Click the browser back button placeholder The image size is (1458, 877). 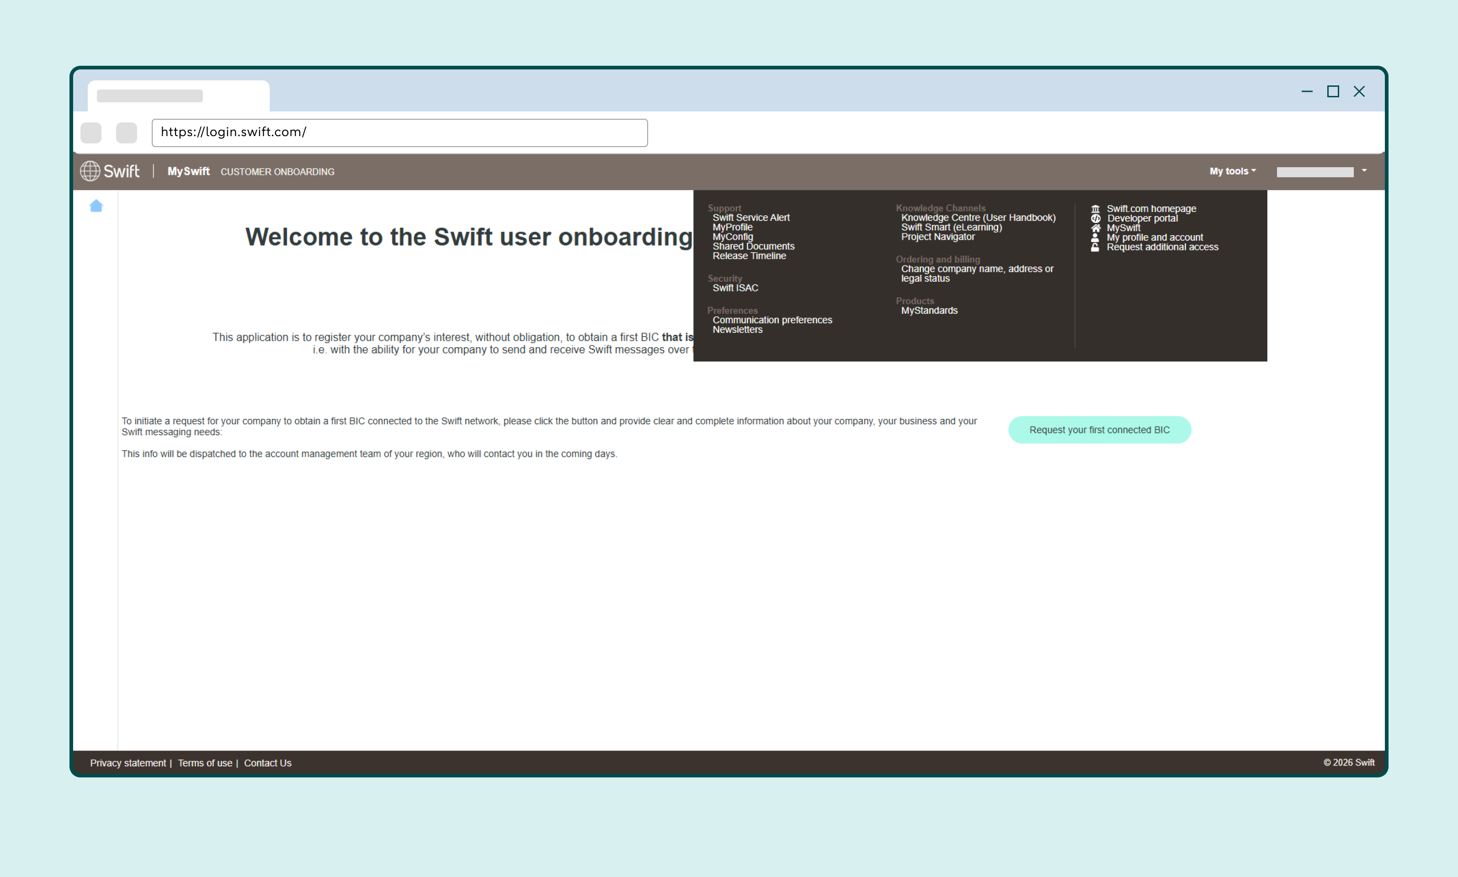click(90, 132)
